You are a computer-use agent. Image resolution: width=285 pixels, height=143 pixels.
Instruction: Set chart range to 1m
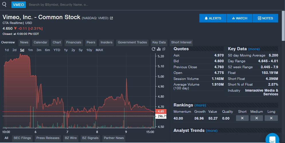pos(30,50)
